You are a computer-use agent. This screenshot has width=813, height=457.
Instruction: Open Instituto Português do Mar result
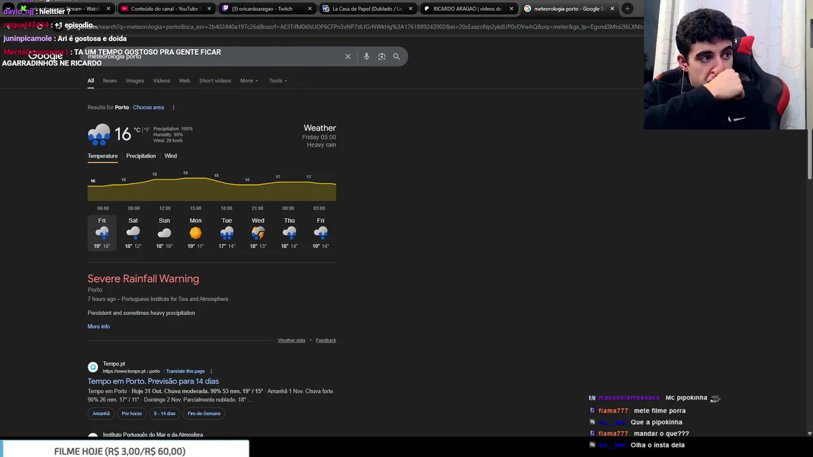tap(153, 435)
